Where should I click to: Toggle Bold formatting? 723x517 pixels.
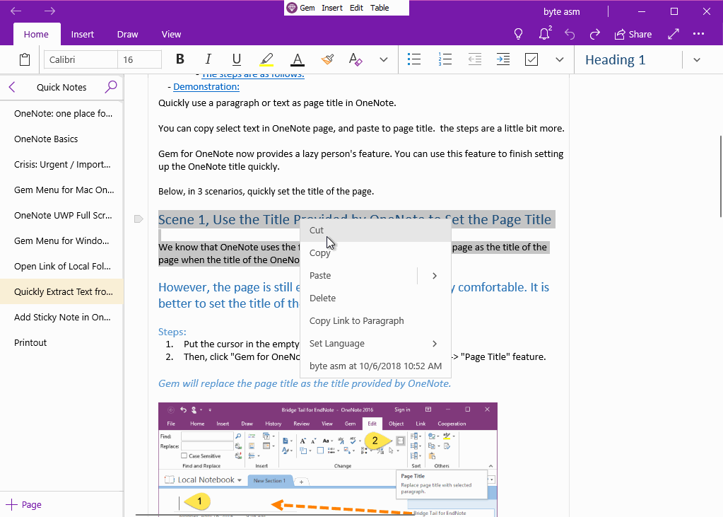180,59
